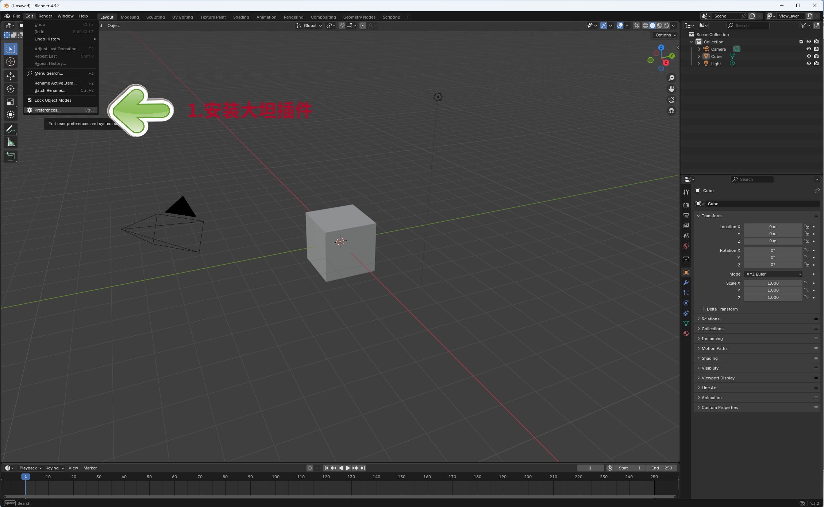The width and height of the screenshot is (824, 507).
Task: Uncheck Lock Object Modes
Action: pos(30,100)
